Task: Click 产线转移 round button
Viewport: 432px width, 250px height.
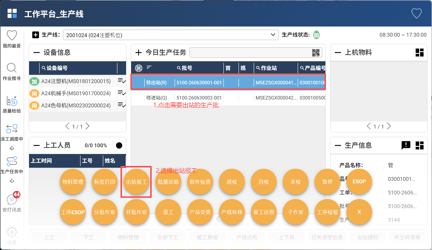Action: point(232,212)
